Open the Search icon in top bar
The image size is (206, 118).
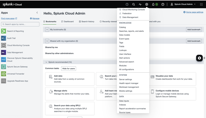pos(134,4)
